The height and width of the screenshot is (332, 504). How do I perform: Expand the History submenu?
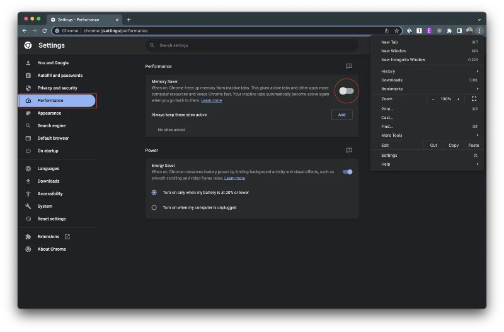tap(428, 71)
